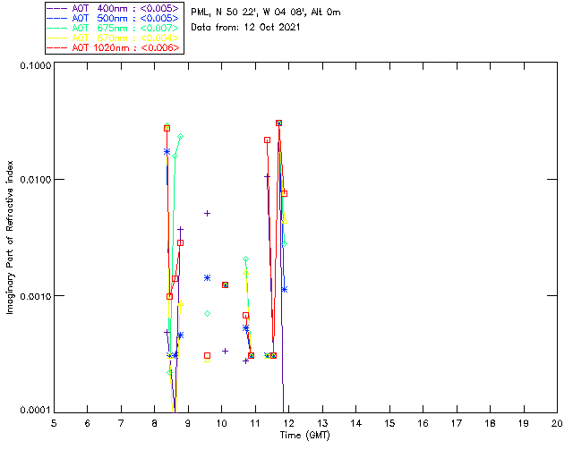
Task: Click the x-axis tick label 16
Action: [x=423, y=423]
